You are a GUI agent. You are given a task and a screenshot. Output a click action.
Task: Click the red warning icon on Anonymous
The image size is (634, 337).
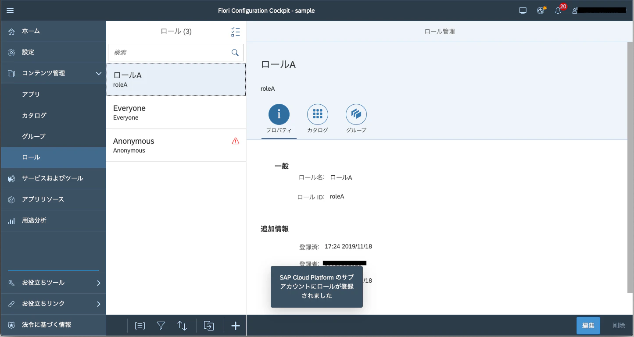tap(236, 141)
